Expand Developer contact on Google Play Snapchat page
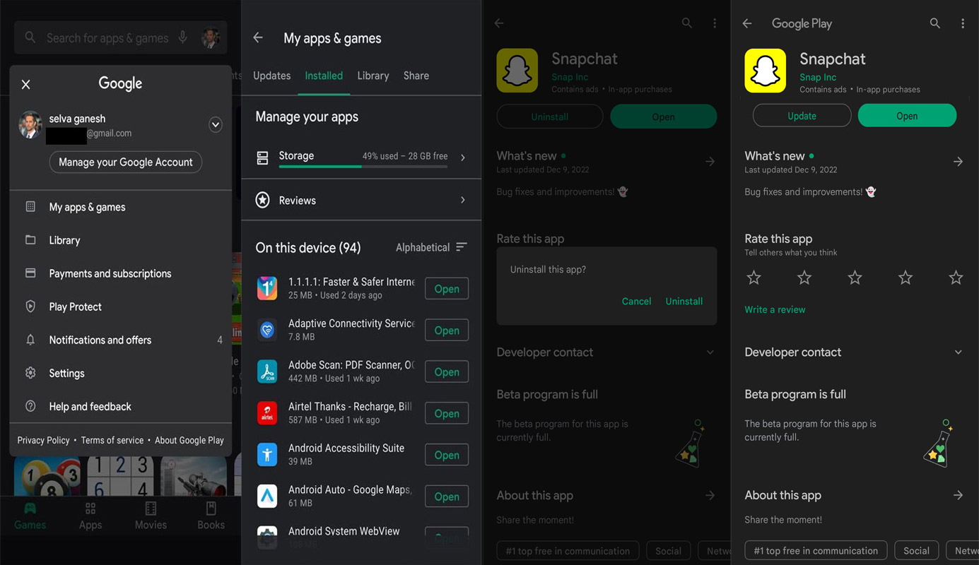Viewport: 979px width, 565px height. tap(959, 352)
